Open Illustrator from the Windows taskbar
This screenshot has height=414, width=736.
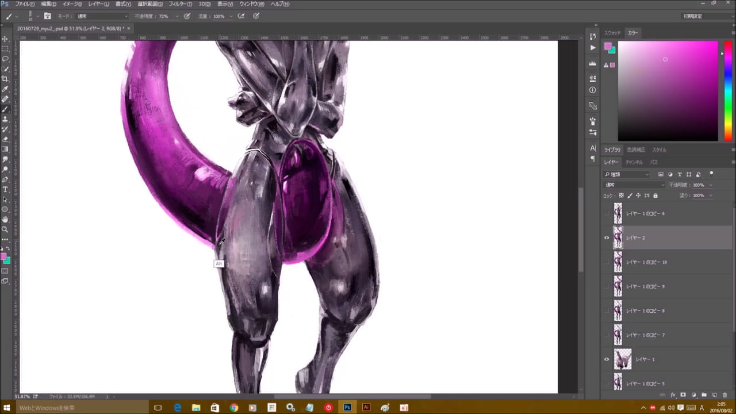[366, 408]
